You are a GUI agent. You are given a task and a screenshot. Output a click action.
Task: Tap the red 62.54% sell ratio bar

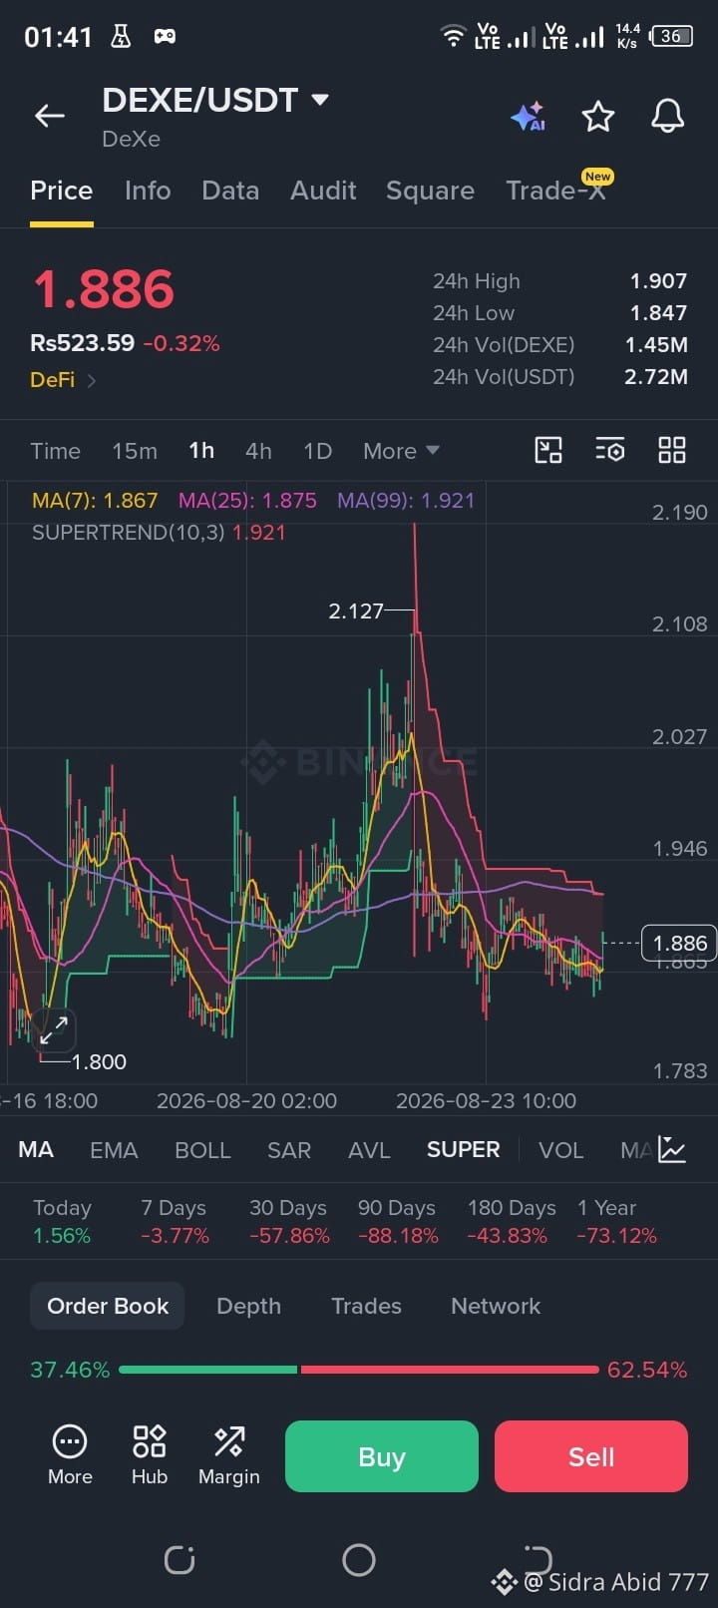(450, 1370)
